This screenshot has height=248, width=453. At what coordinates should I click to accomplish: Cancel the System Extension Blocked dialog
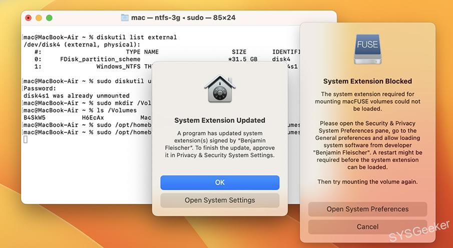(x=367, y=226)
